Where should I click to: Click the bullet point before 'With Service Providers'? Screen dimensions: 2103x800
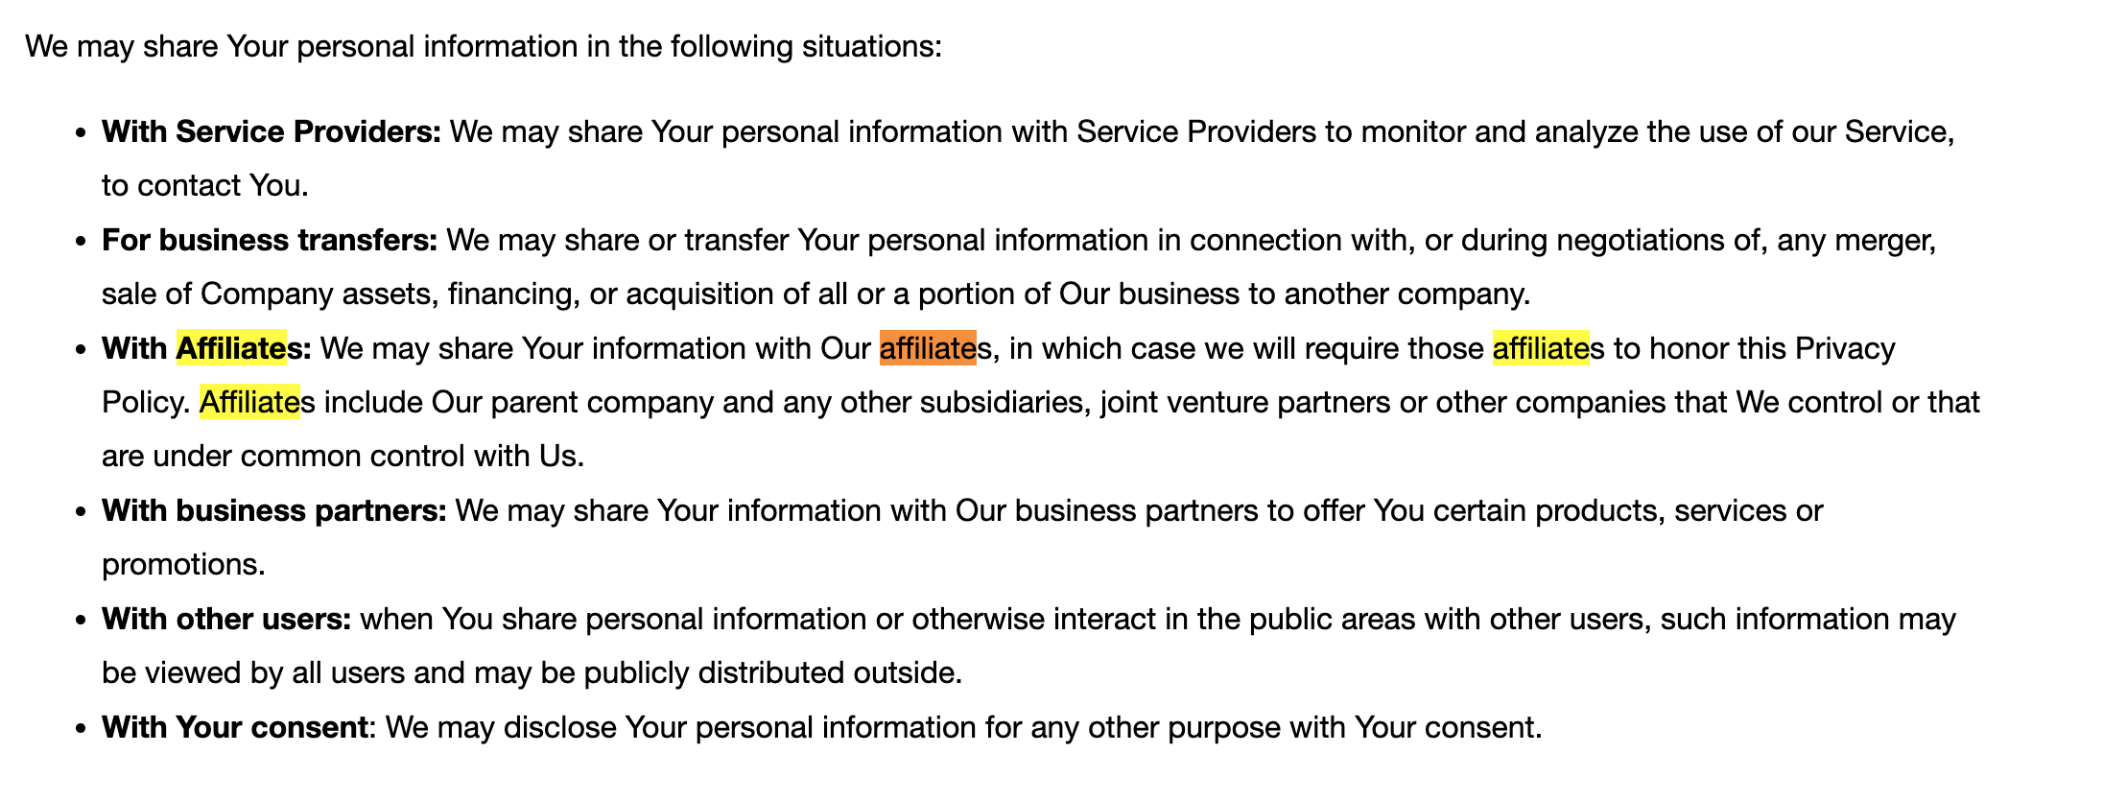tap(82, 132)
